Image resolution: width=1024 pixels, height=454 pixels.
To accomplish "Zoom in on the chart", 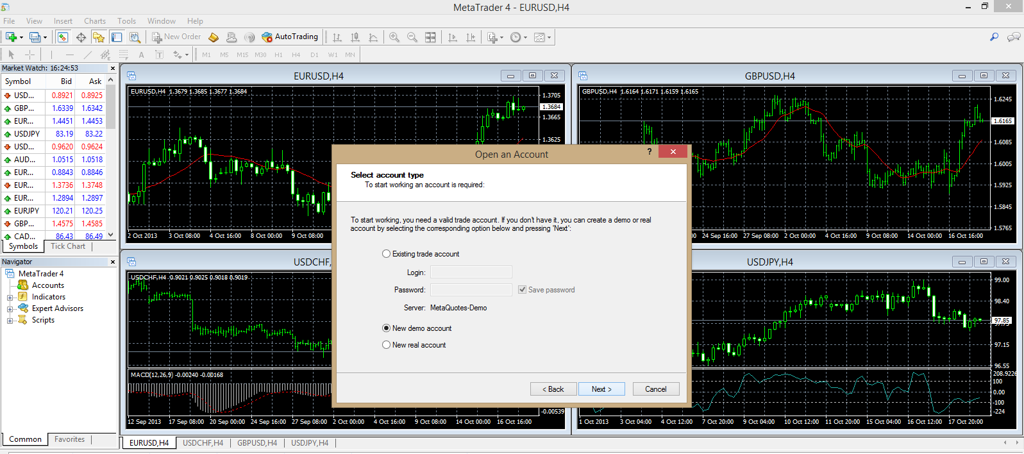I will [x=394, y=37].
